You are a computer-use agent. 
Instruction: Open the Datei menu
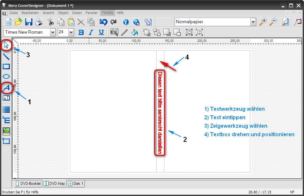[x=14, y=13]
